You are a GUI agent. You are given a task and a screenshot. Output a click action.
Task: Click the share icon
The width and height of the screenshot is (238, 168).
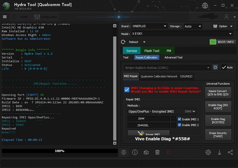click(x=230, y=152)
